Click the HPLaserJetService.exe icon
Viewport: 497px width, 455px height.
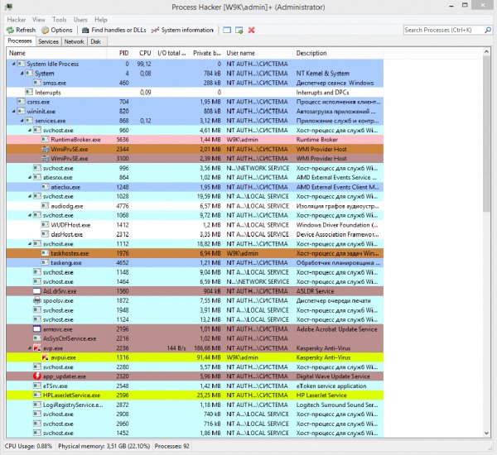[x=37, y=395]
